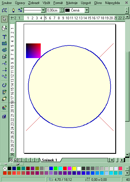The image size is (130, 182).
Task: Click vertical scrollbar down arrow
Action: (x=127, y=155)
